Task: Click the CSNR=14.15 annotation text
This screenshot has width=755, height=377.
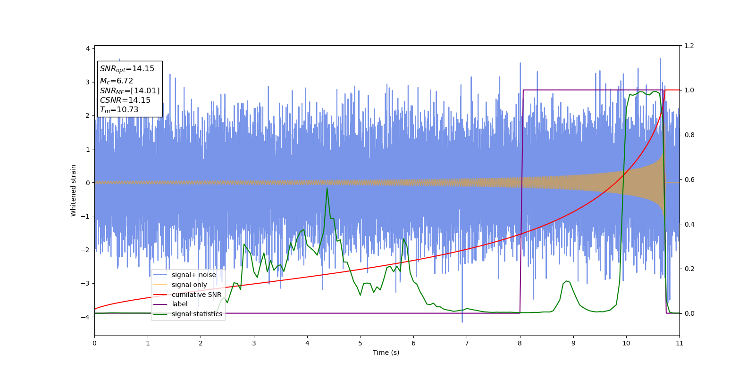Action: tap(125, 100)
